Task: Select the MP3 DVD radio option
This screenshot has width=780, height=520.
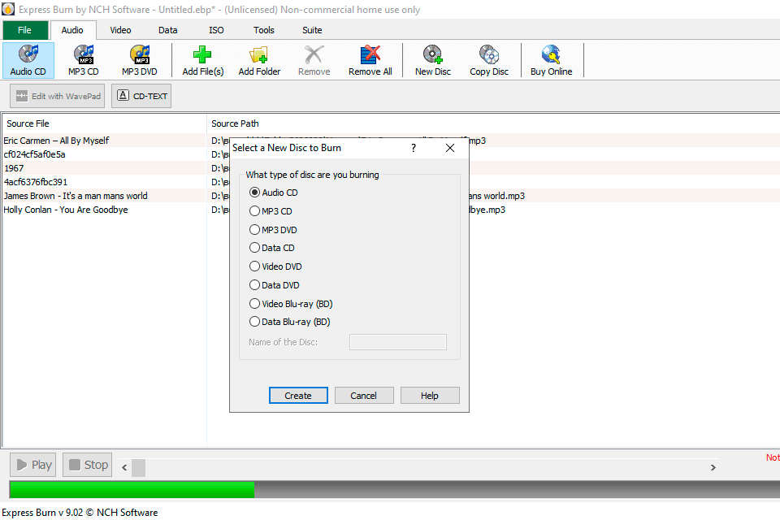Action: 255,230
